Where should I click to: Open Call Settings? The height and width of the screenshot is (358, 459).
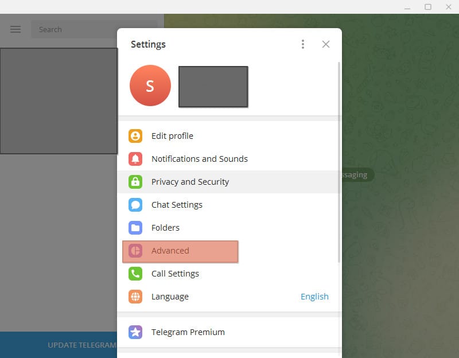coord(228,274)
